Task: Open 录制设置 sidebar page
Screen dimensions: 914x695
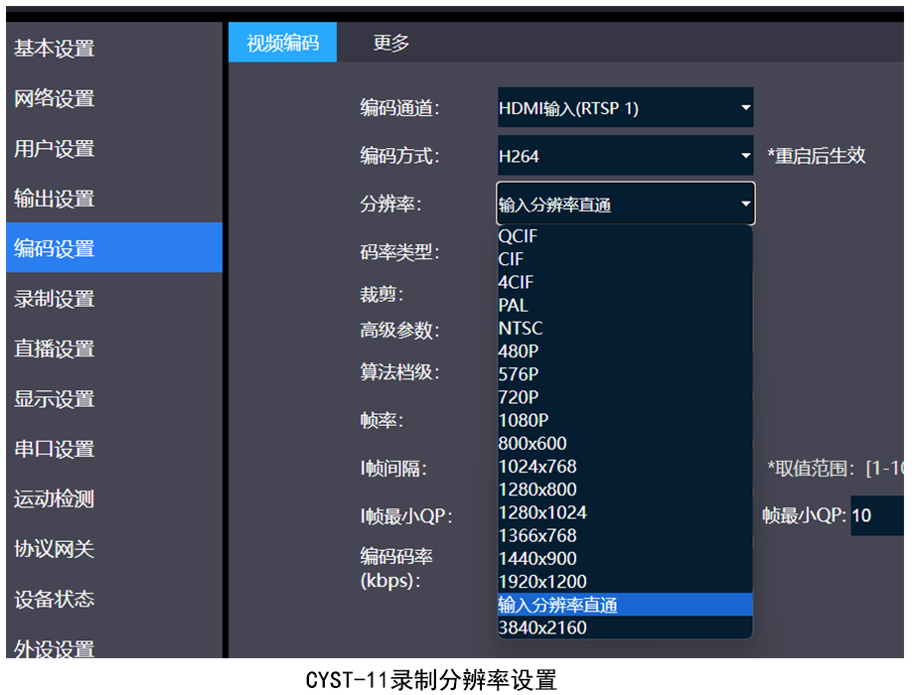Action: pos(55,299)
